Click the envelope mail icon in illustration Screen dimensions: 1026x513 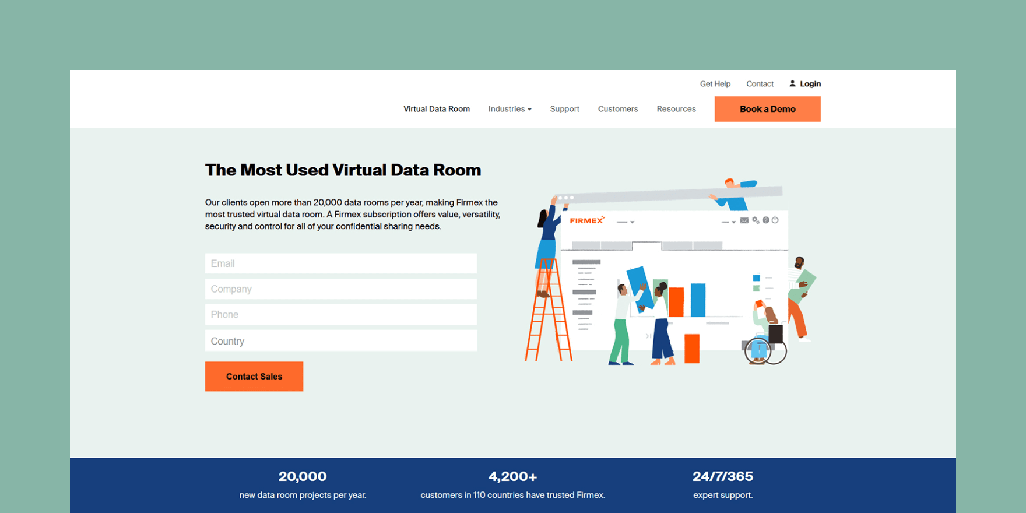point(744,220)
